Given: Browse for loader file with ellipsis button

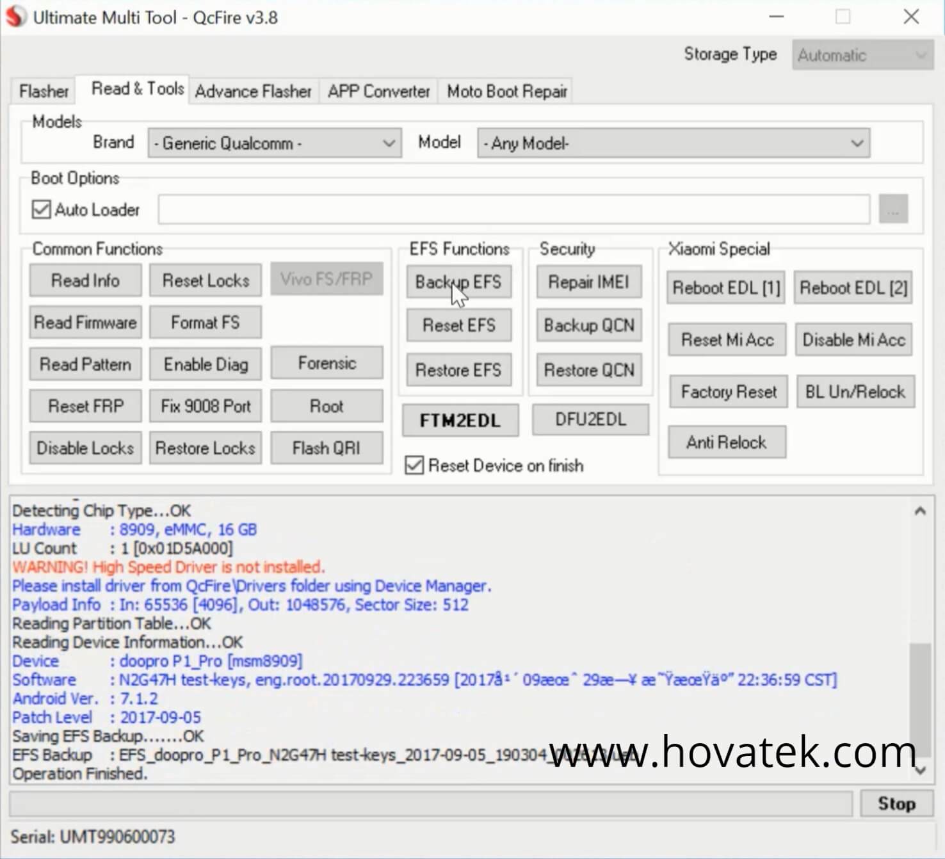Looking at the screenshot, I should [x=893, y=209].
